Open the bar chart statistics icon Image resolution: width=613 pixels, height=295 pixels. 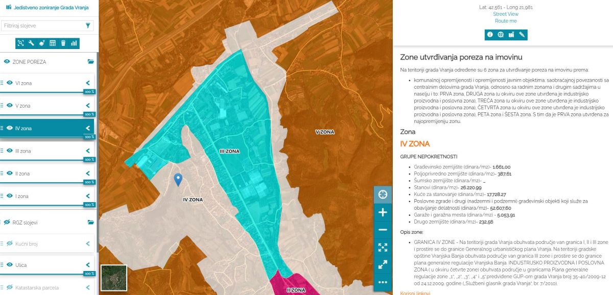tap(74, 43)
